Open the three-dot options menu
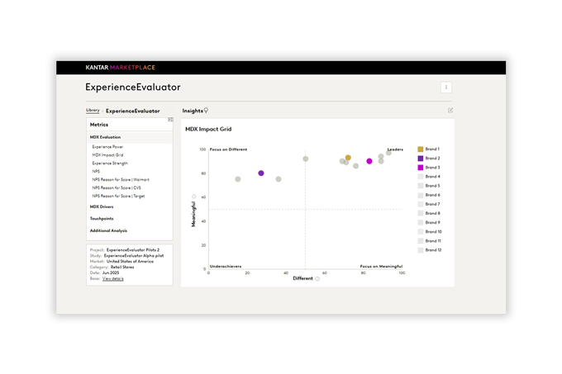 tap(445, 88)
